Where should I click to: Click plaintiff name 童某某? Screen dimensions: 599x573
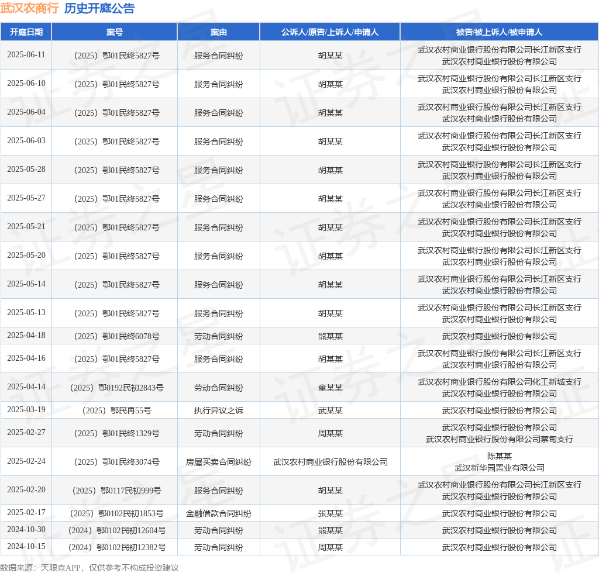pos(330,388)
